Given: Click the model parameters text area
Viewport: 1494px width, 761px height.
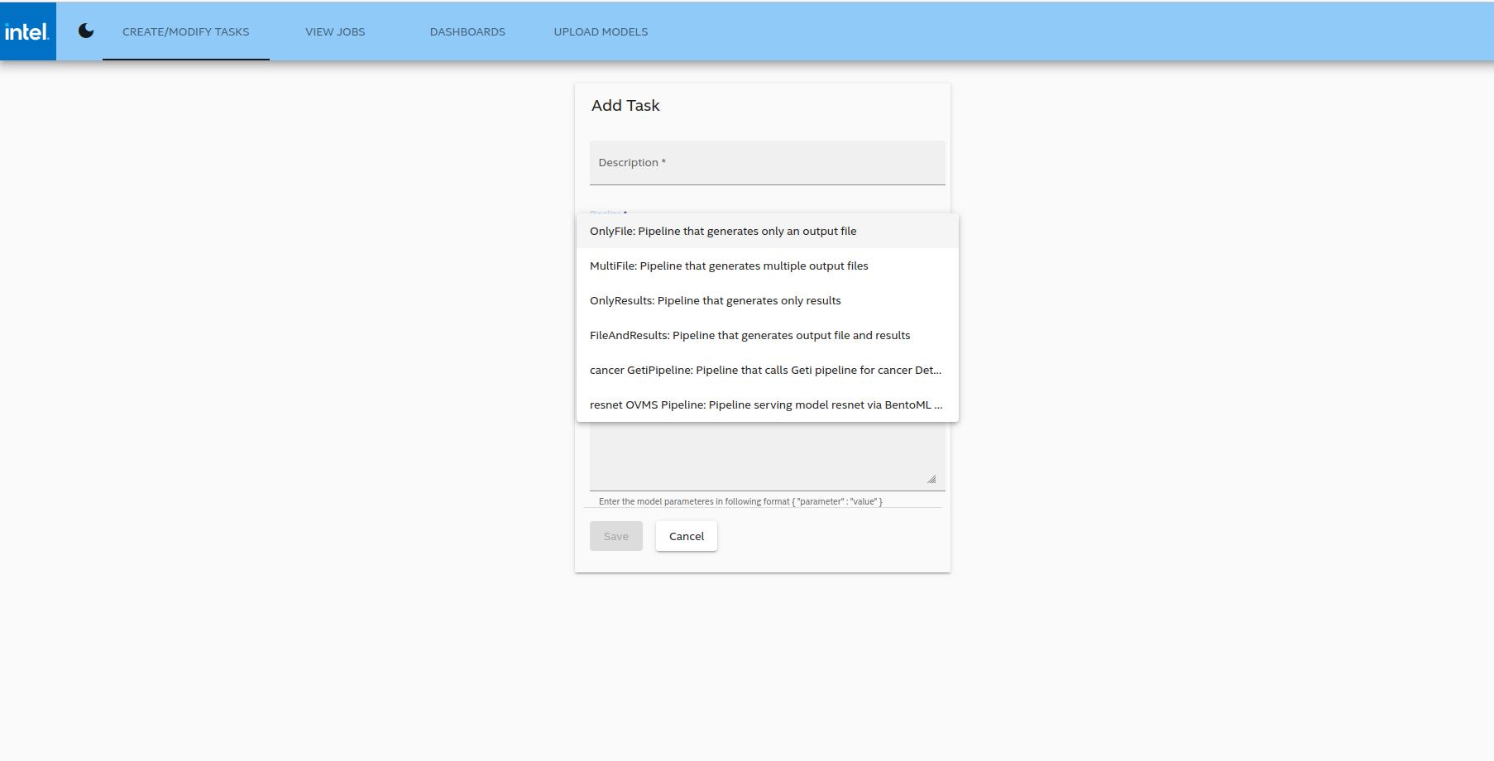Looking at the screenshot, I should pos(768,456).
